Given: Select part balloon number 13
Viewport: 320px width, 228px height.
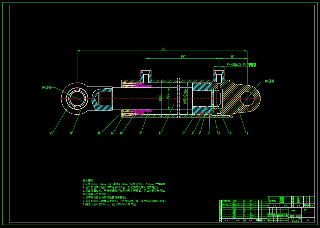Looking at the screenshot, I should (x=71, y=133).
